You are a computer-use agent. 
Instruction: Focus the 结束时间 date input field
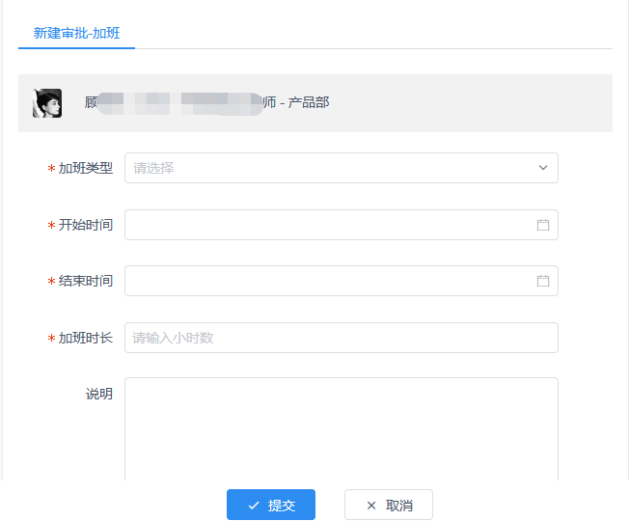click(341, 281)
